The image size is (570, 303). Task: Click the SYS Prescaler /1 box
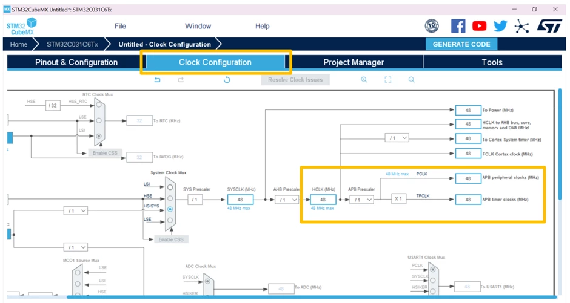(x=195, y=200)
